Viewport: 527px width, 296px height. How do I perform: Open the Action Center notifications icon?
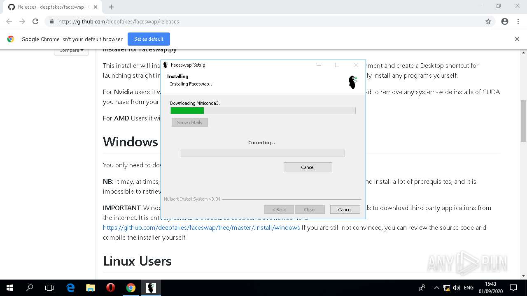[513, 288]
